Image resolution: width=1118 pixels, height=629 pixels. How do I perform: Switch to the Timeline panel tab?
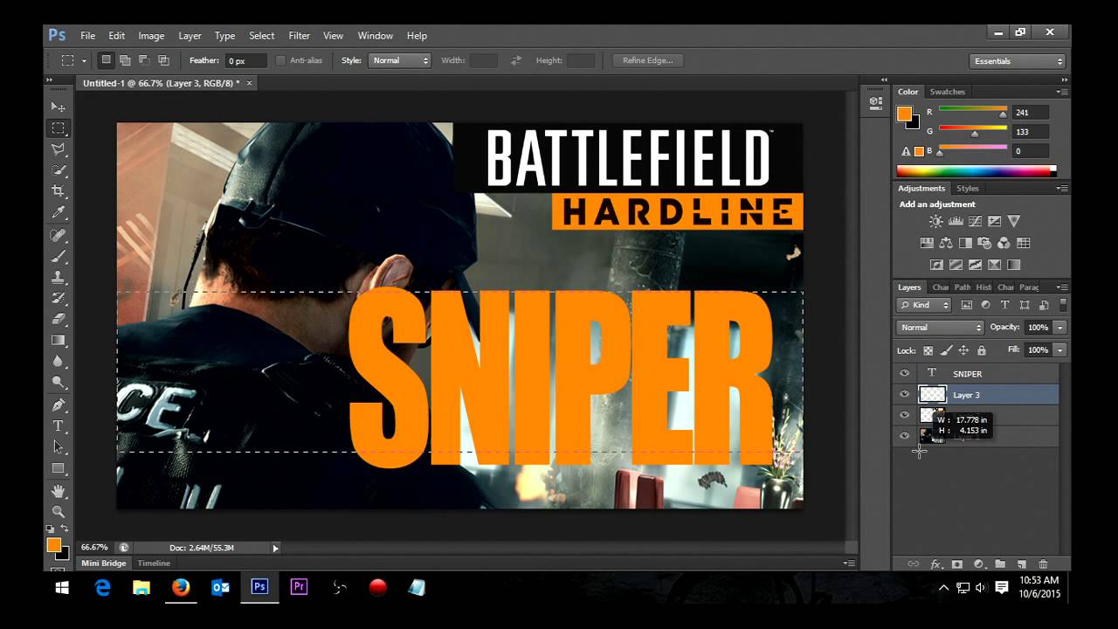(154, 563)
